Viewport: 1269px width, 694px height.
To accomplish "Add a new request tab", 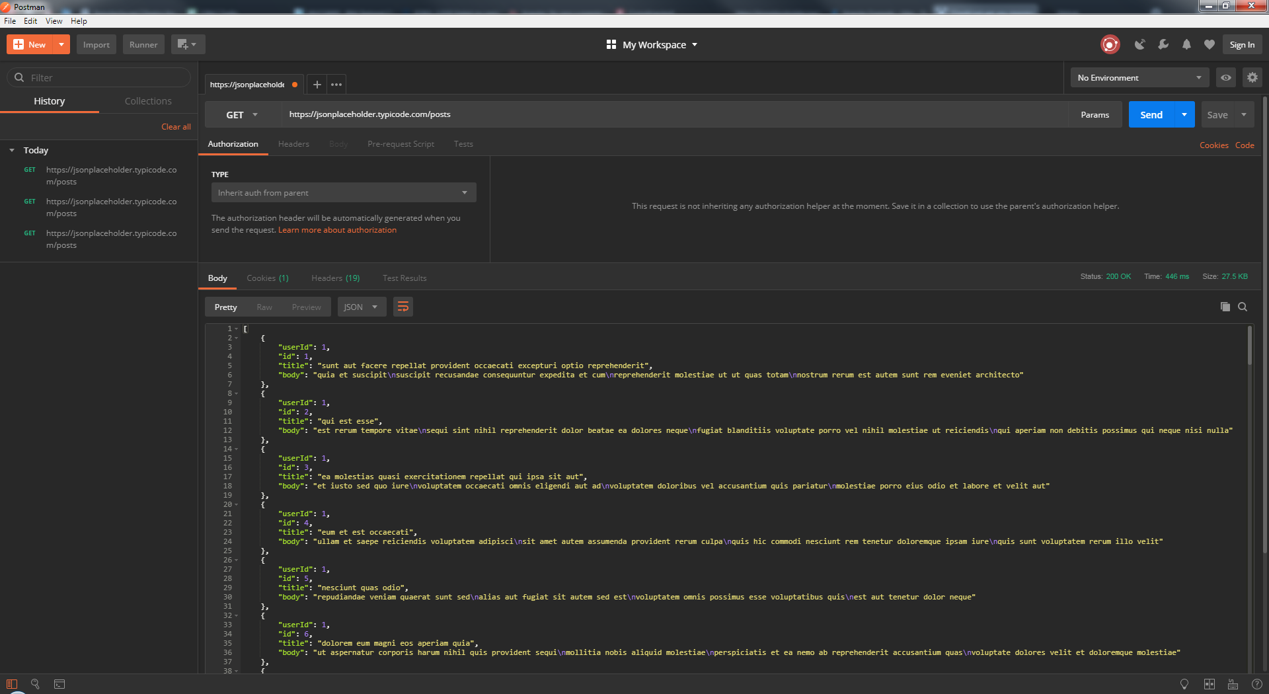I will (317, 85).
